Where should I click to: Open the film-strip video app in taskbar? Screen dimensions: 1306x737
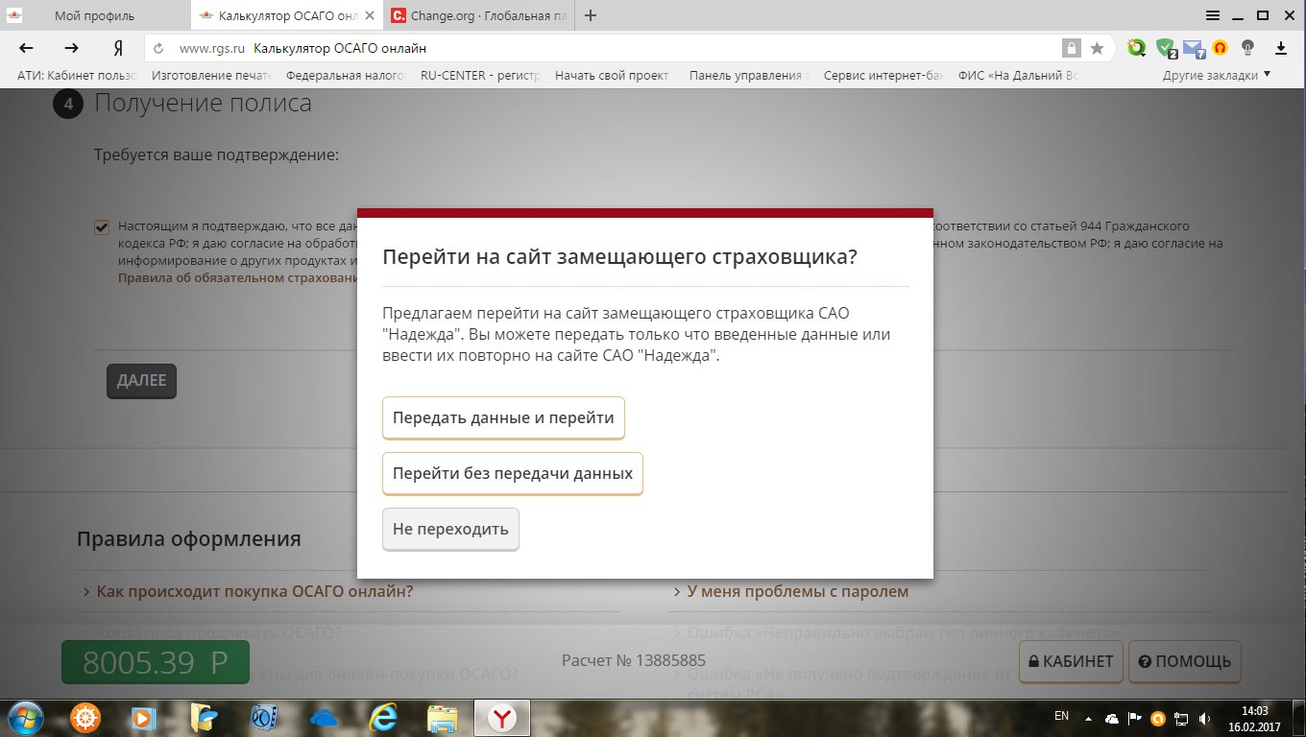tap(263, 717)
